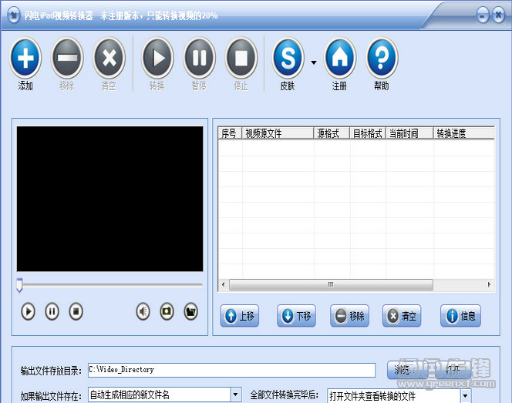The image size is (512, 403).
Task: Click the file list horizontal scrollbar thumb
Action: [331, 284]
